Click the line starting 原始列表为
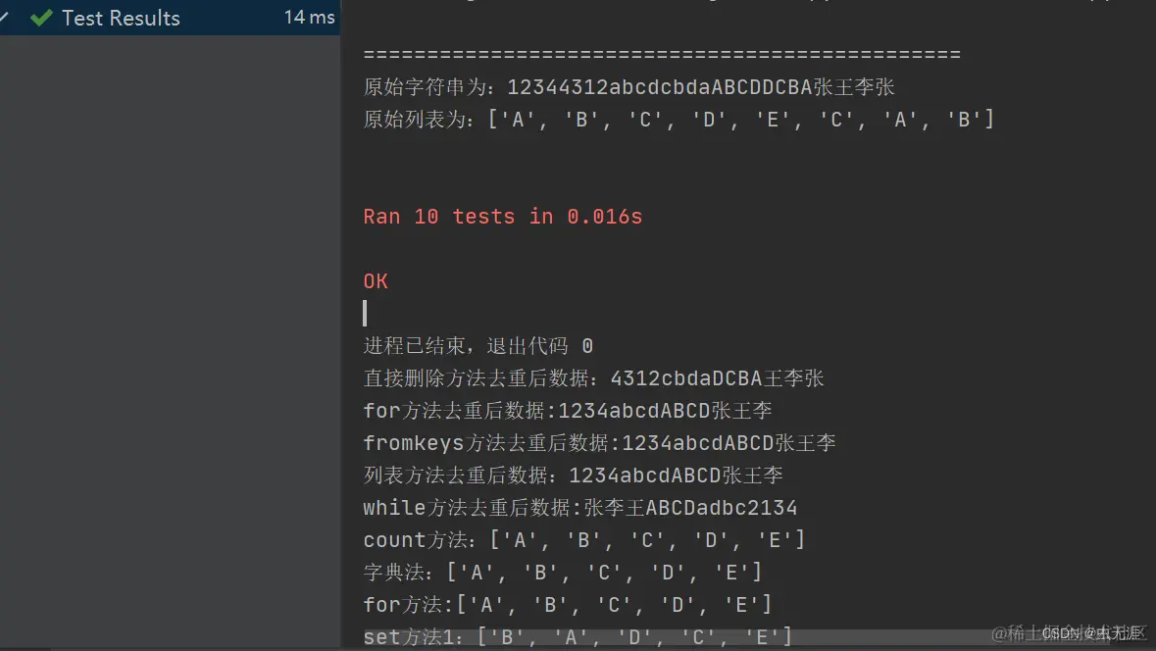This screenshot has height=651, width=1156. [679, 120]
